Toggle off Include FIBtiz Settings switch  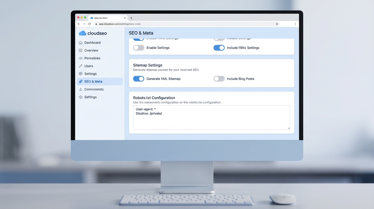(x=219, y=48)
